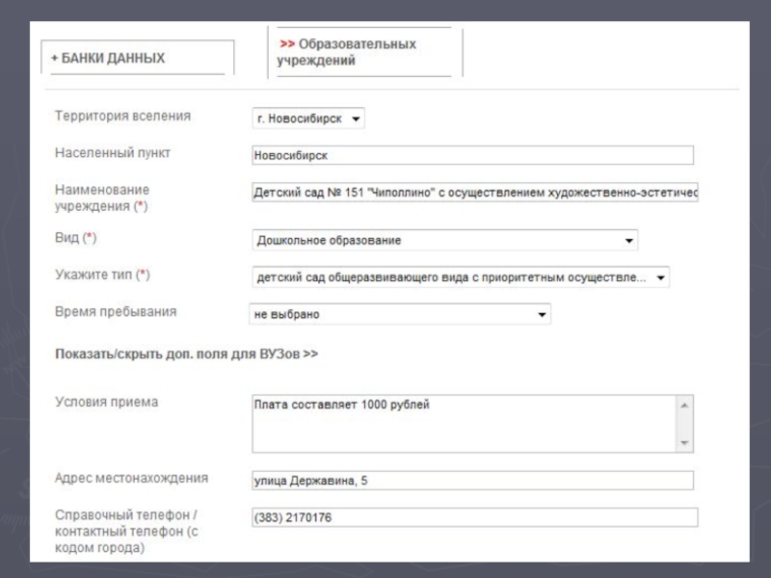
Task: Expand the Время пребывания dropdown
Action: (399, 314)
